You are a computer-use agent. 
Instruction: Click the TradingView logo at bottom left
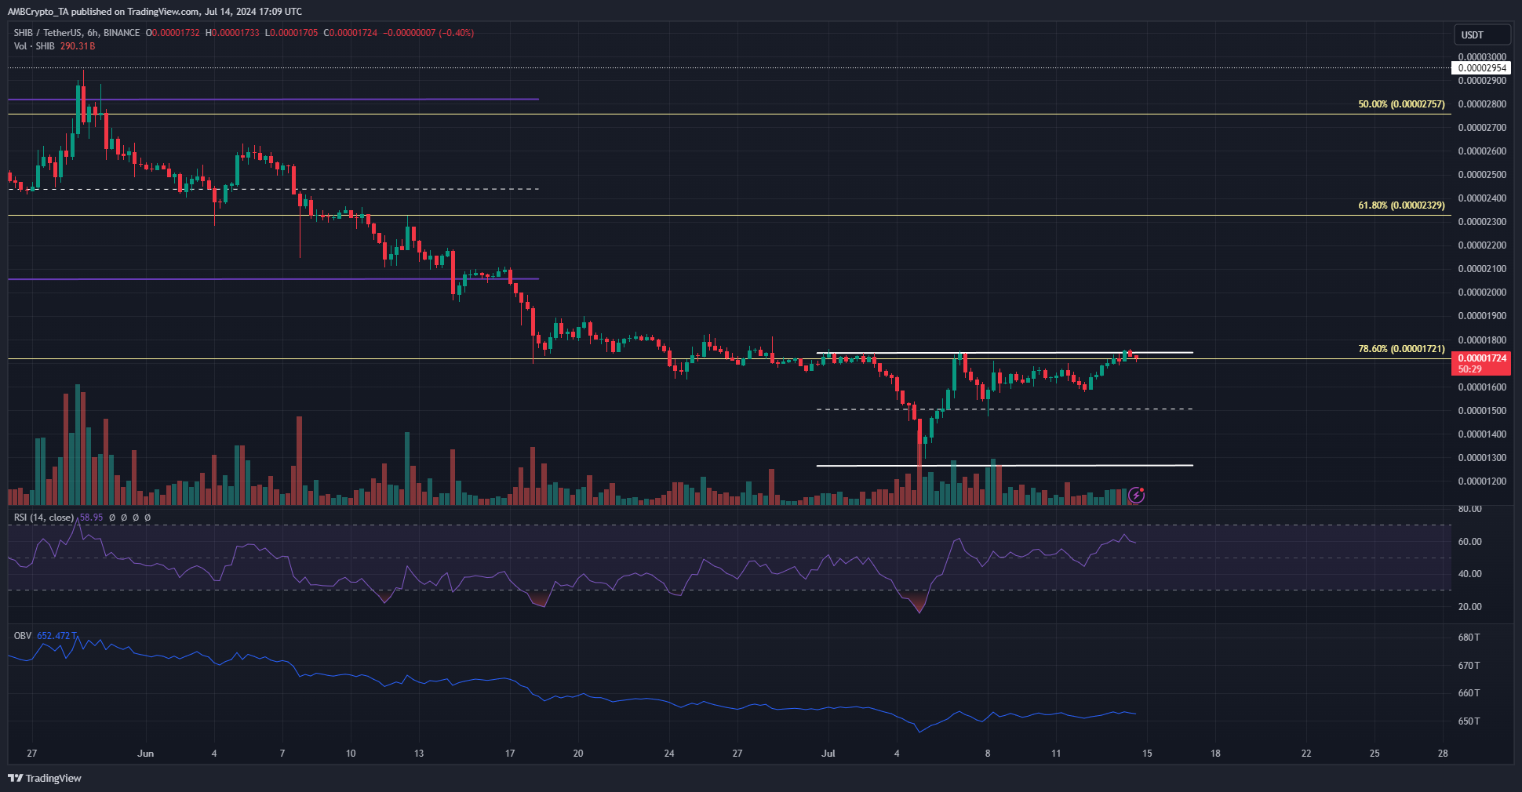(x=45, y=778)
